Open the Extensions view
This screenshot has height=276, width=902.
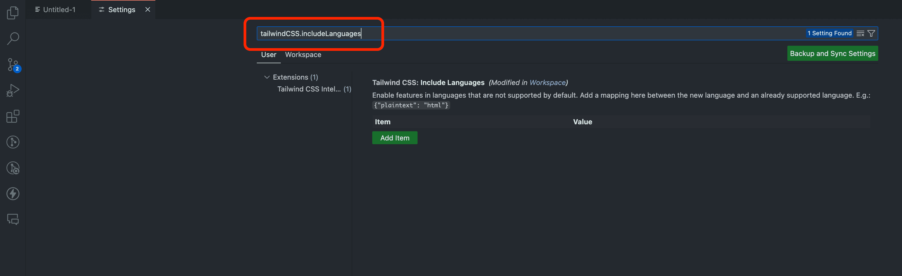coord(13,116)
